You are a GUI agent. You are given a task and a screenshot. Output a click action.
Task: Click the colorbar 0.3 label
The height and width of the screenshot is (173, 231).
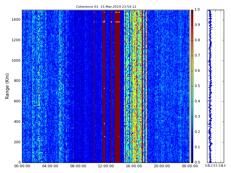click(x=197, y=117)
